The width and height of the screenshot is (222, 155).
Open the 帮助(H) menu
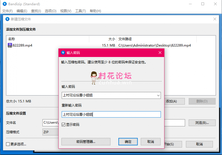(95, 11)
